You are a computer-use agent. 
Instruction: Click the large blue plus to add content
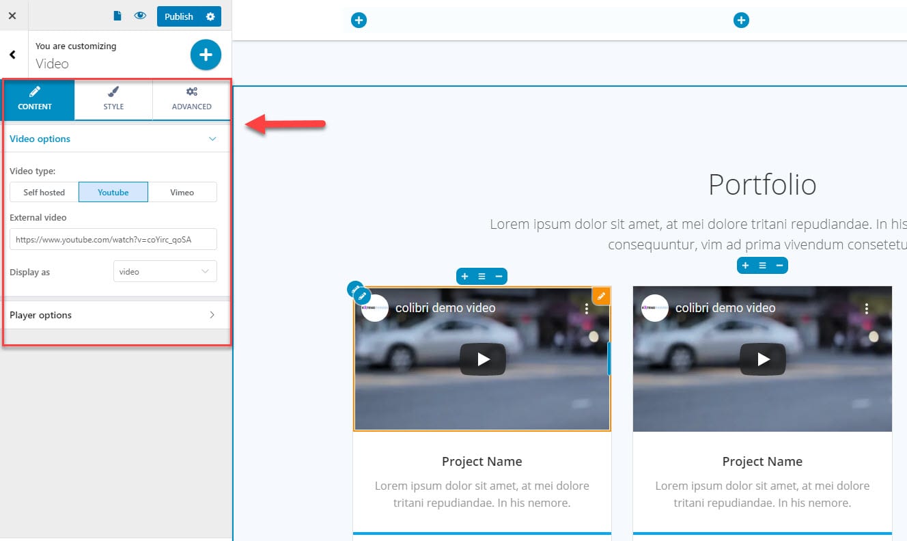point(206,55)
